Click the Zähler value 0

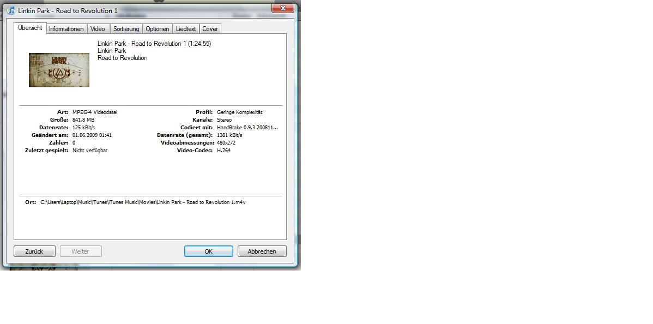pyautogui.click(x=74, y=142)
